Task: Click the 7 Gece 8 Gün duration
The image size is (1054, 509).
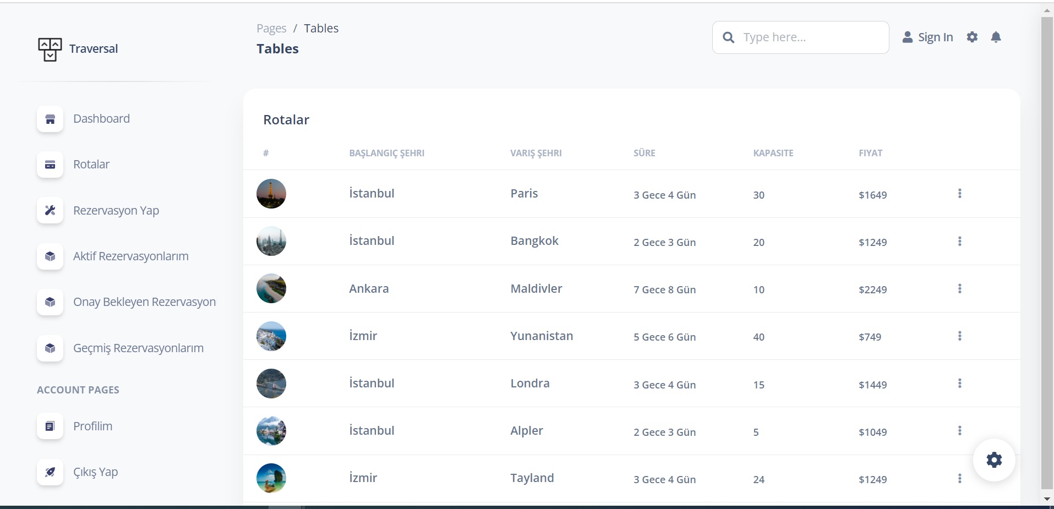Action: click(664, 290)
